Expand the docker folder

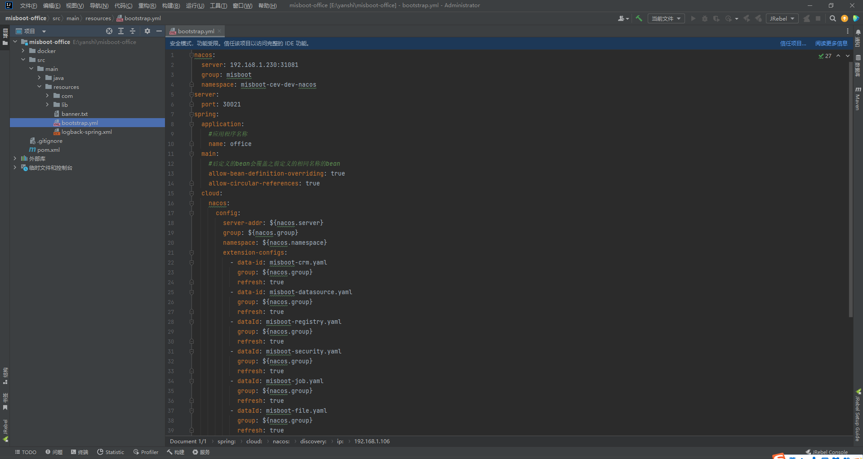(23, 51)
